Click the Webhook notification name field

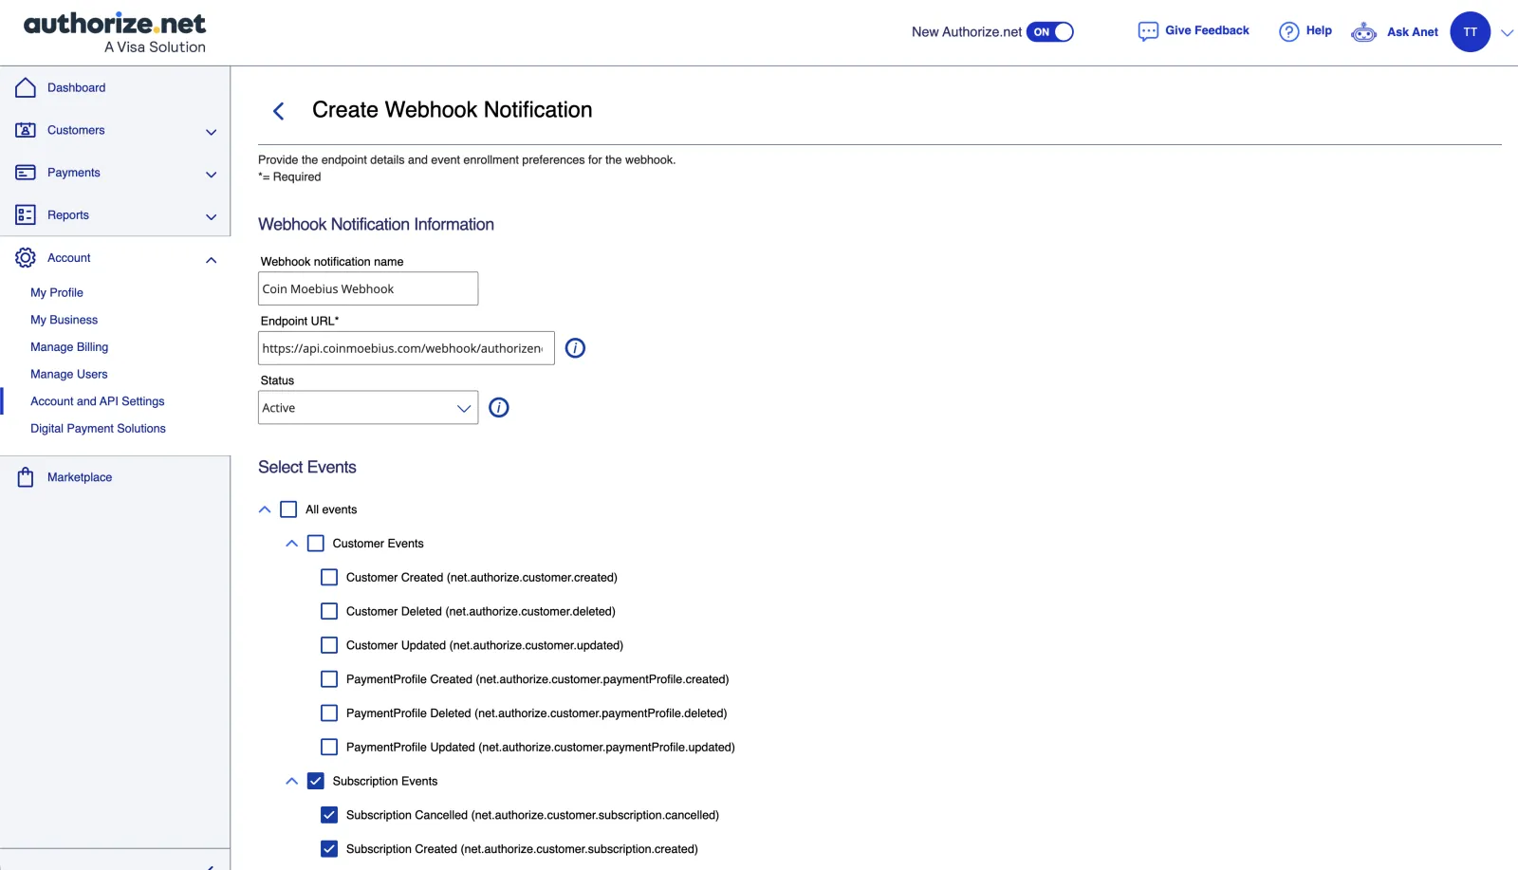pyautogui.click(x=368, y=288)
